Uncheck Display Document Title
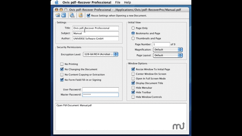Screen dimensions: 242x136 (133, 83)
